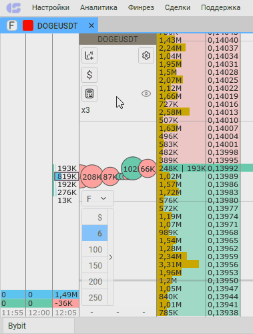
Task: Click the F badge on DOGEUSDT tab
Action: [12, 25]
